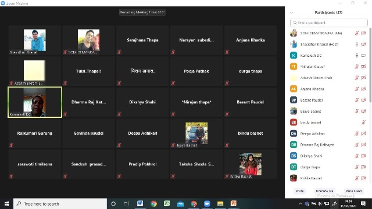This screenshot has height=209, width=372.
Task: Click video-off icon in Dikshya Shahi row
Action: (x=363, y=156)
